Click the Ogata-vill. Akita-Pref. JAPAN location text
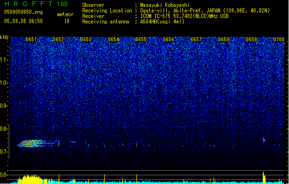 (205, 11)
